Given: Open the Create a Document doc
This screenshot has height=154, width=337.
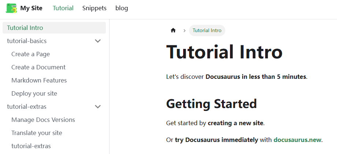Looking at the screenshot, I should (x=38, y=67).
